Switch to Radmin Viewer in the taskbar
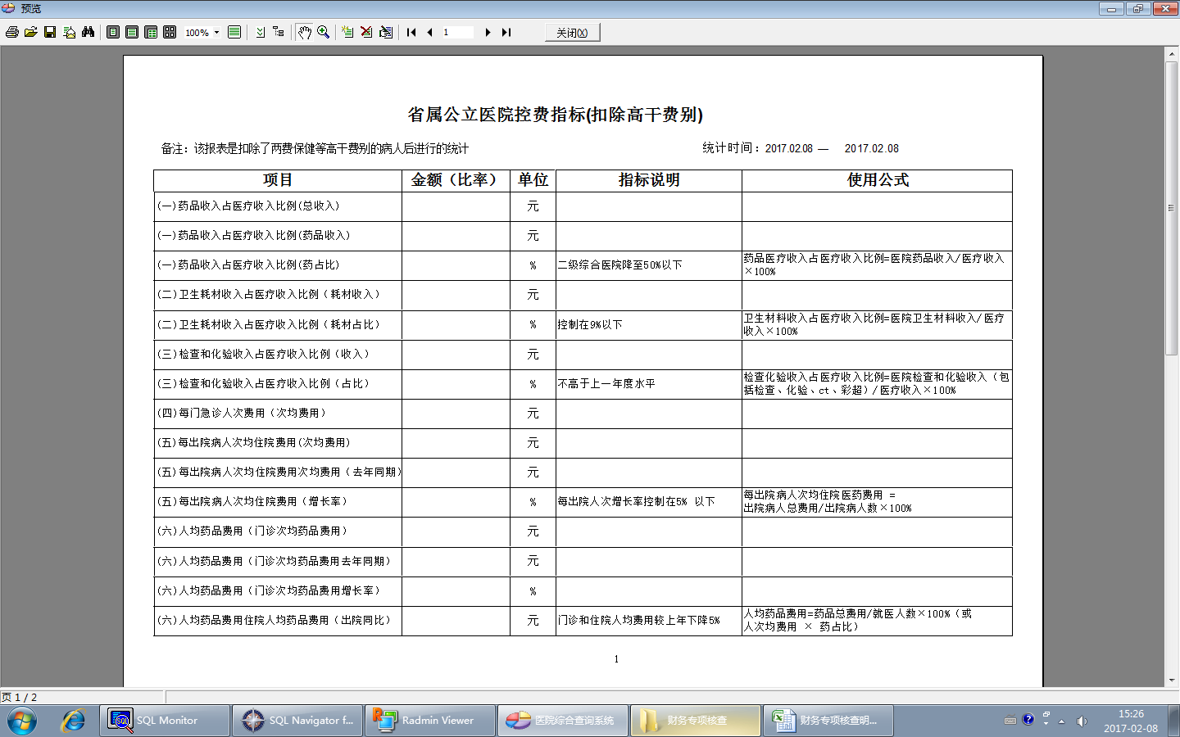 430,721
